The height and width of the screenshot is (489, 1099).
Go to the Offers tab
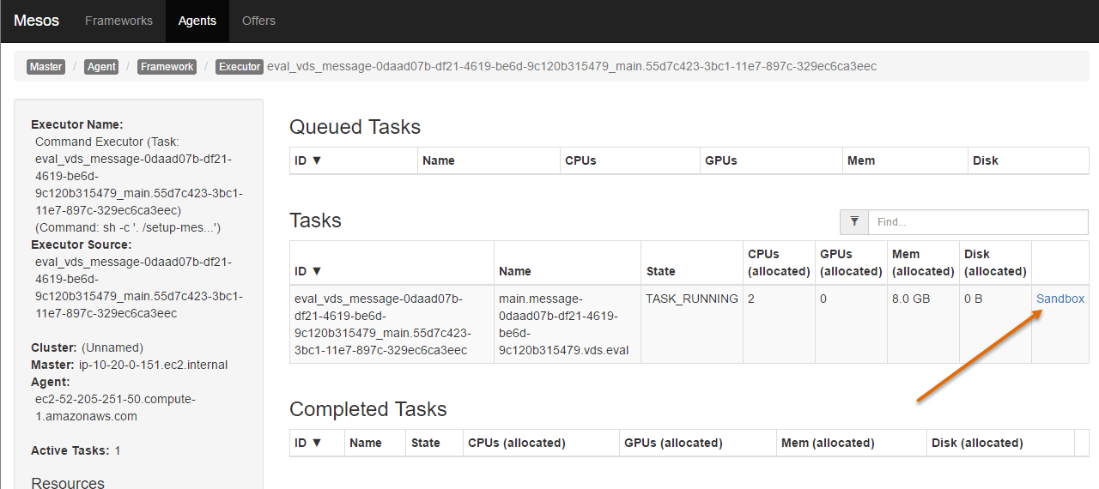pos(258,21)
